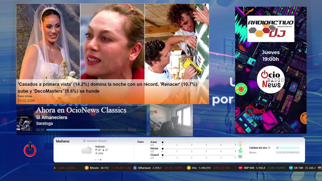Click the Oro gold bars icon

189,168
